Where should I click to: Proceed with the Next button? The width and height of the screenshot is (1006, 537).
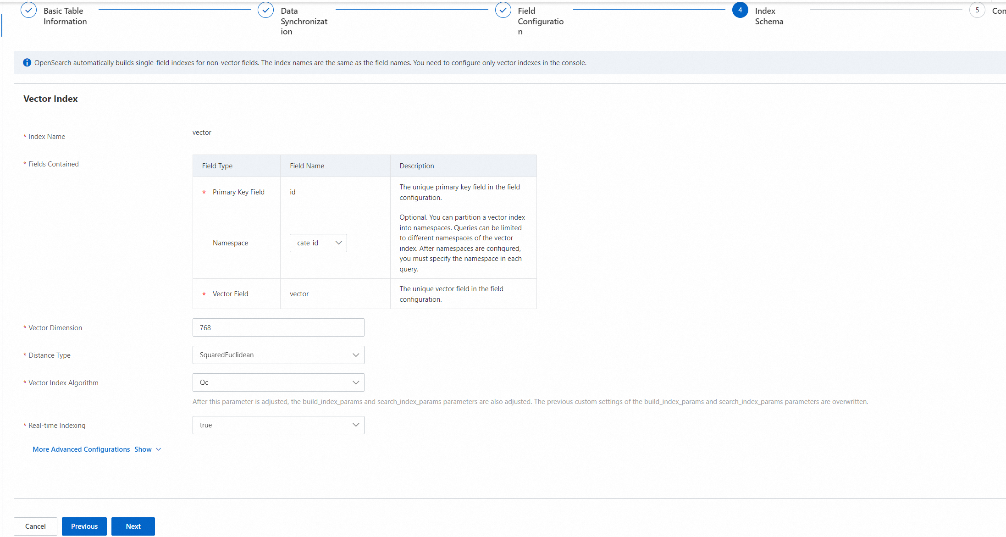point(133,526)
